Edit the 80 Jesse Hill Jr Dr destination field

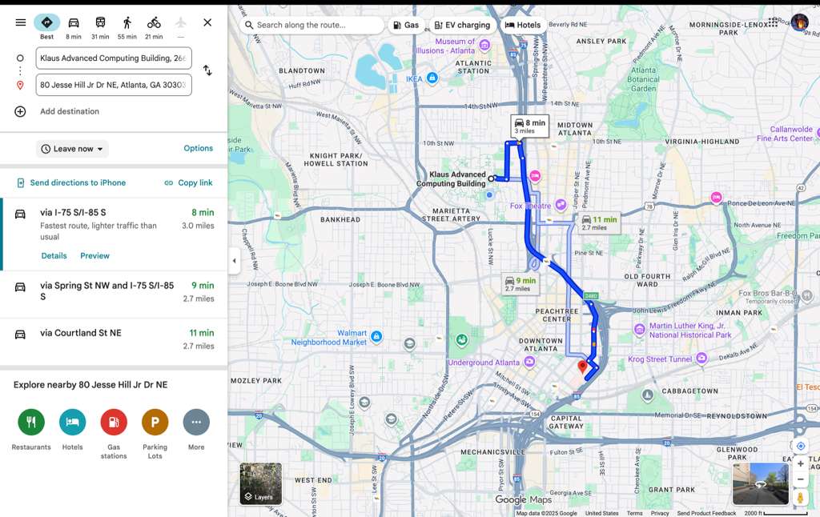tap(114, 85)
